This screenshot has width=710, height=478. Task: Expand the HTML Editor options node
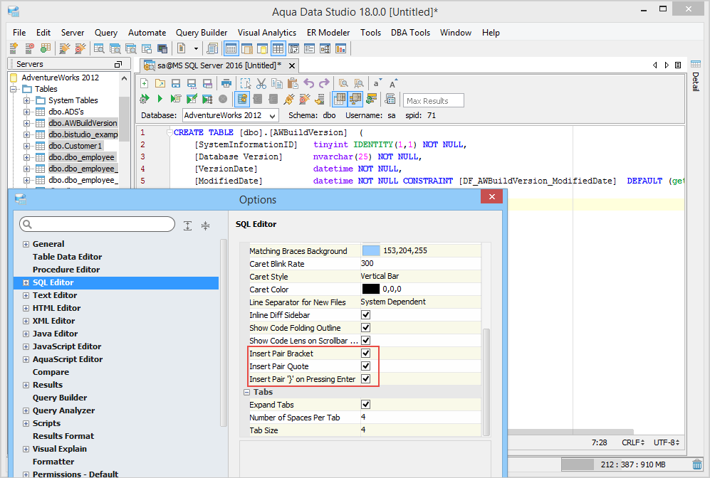pyautogui.click(x=26, y=309)
